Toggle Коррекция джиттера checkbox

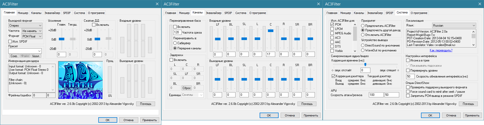pyautogui.click(x=348, y=76)
